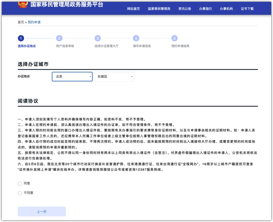Viewport: 273px width, 222px height.
Task: Click the 预约申请 breadcrumb link
Action: 34,22
